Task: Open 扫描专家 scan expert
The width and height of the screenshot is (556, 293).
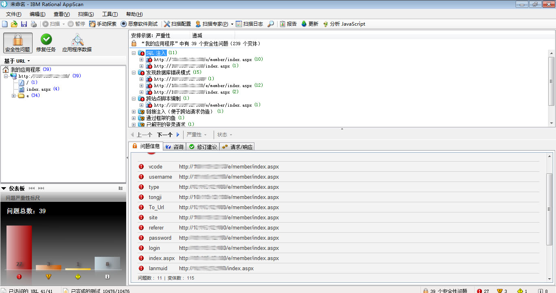Action: pyautogui.click(x=211, y=24)
